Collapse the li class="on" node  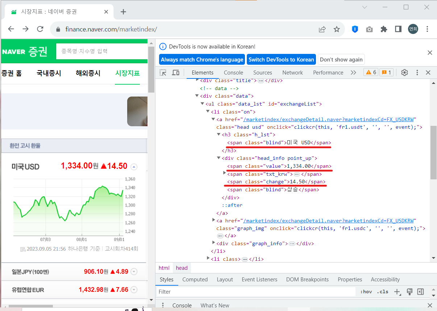coord(208,112)
